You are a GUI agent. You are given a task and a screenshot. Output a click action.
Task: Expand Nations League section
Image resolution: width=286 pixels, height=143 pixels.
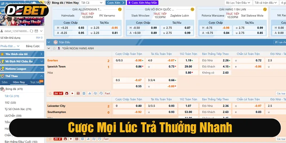22,69
